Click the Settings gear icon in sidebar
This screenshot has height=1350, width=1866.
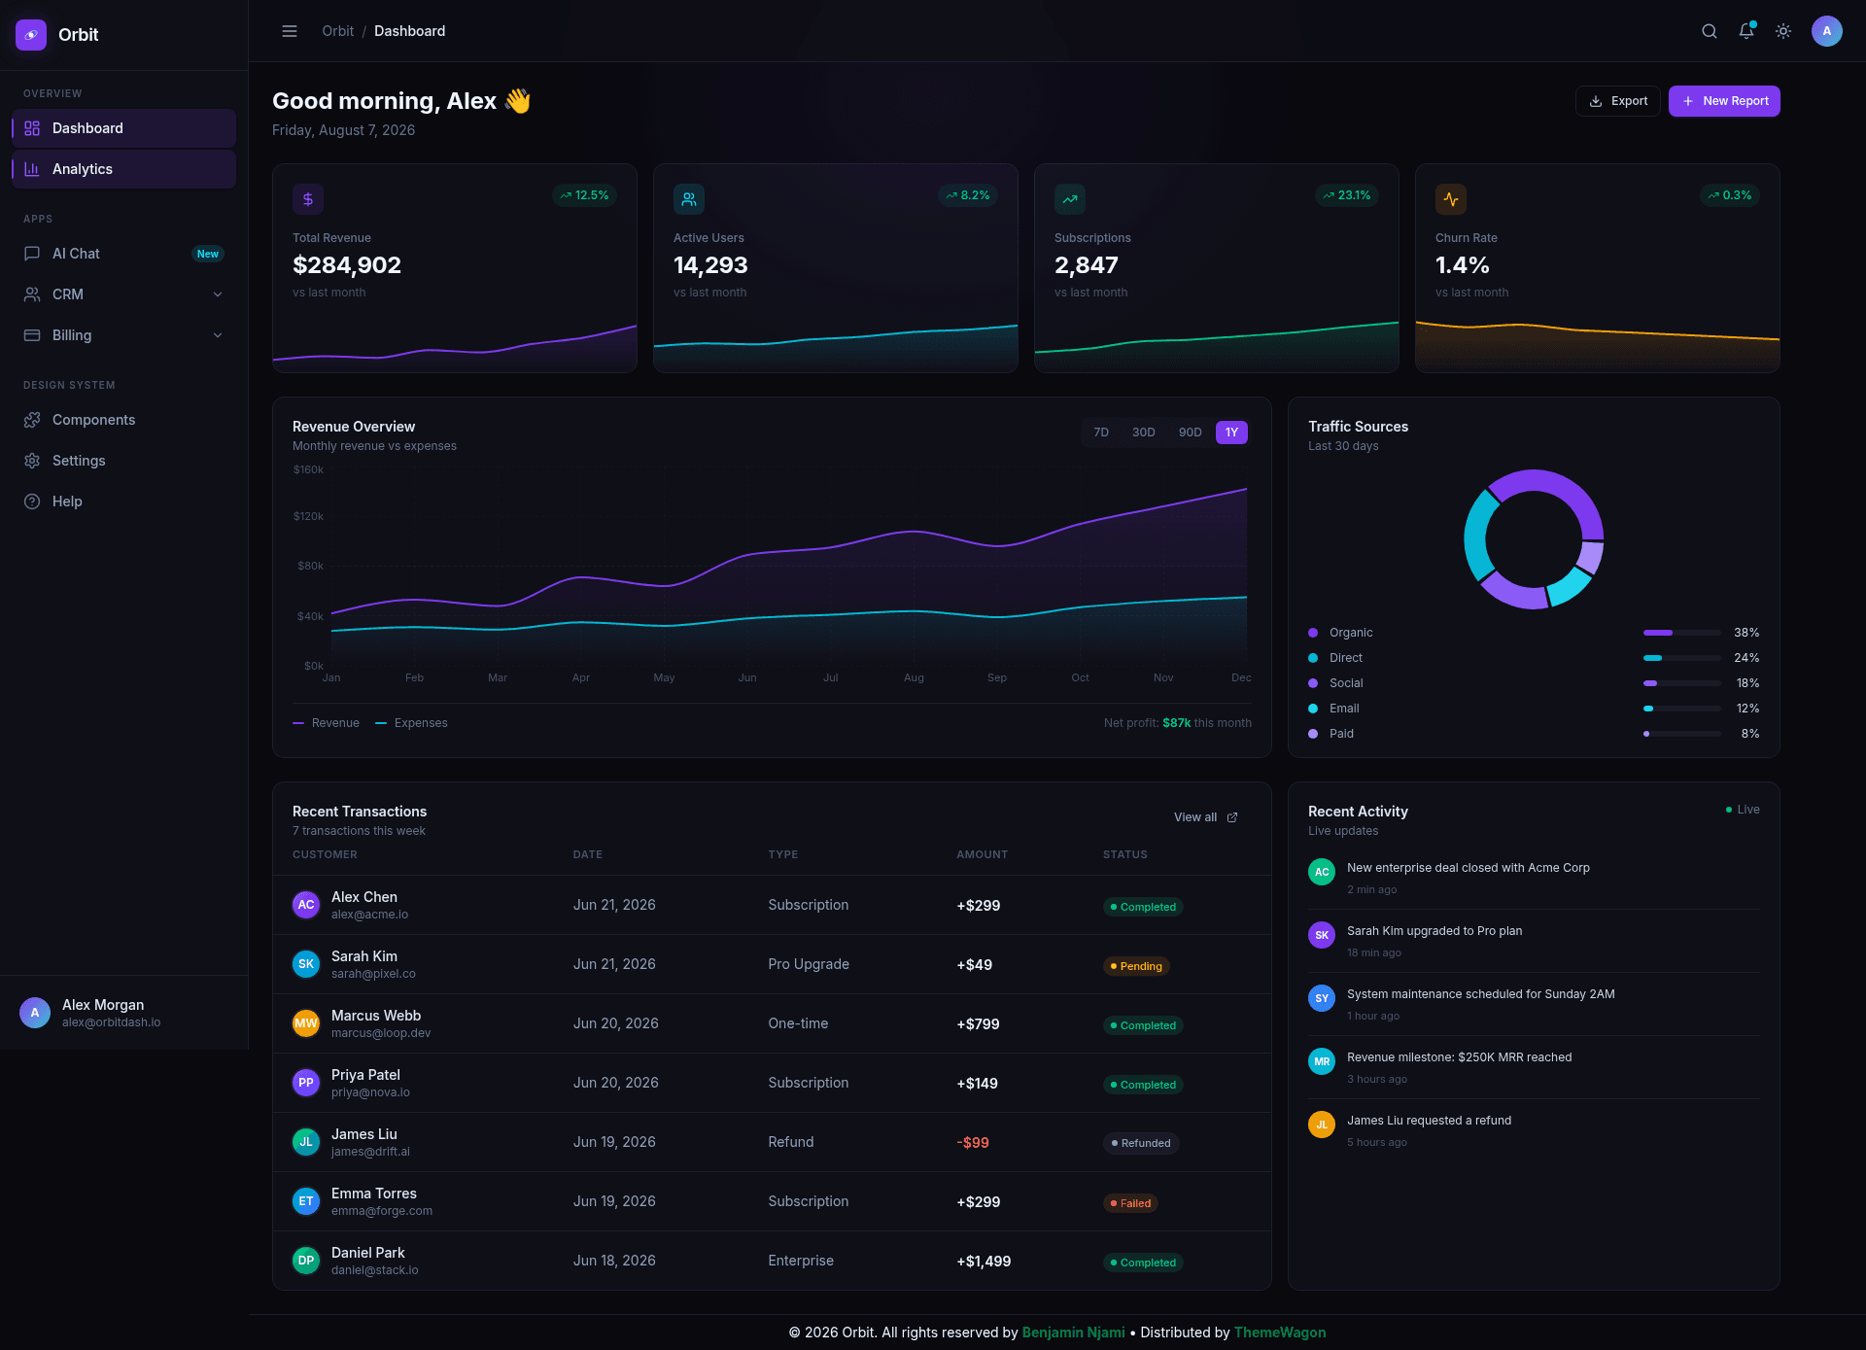(x=32, y=461)
